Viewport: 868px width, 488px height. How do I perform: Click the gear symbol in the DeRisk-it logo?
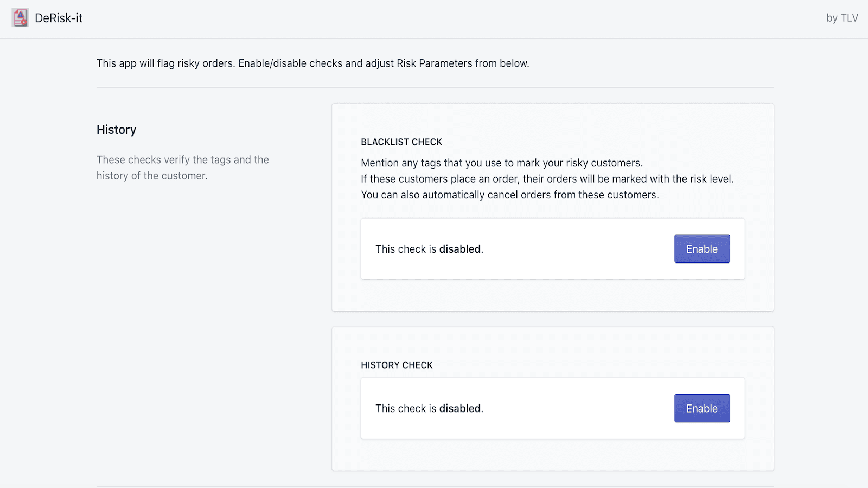coord(24,22)
